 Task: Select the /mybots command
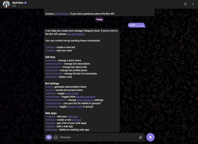pyautogui.click(x=50, y=50)
